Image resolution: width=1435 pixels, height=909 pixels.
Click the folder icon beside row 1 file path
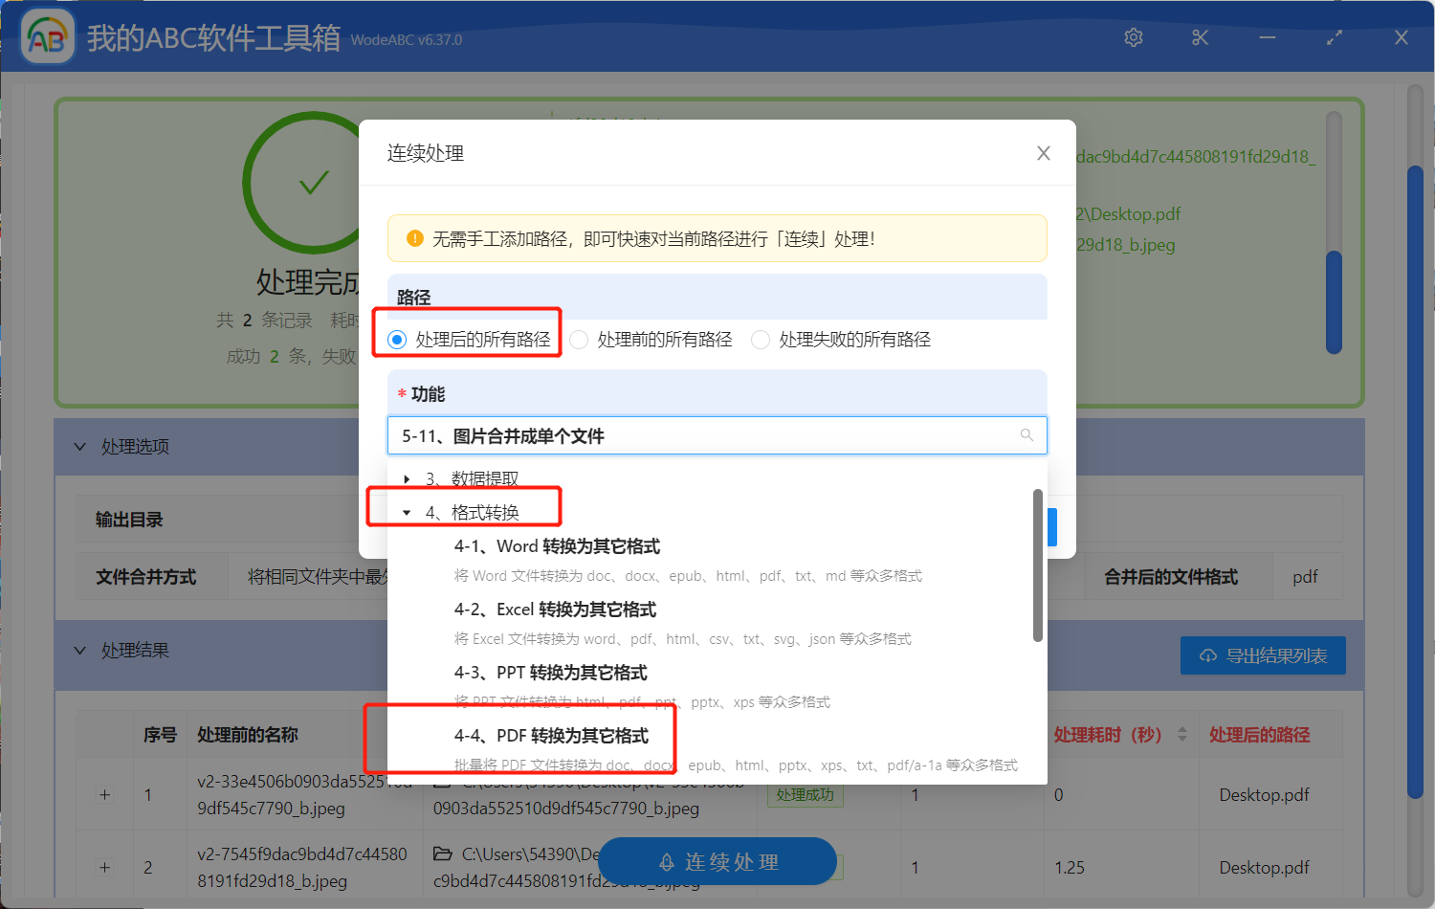coord(440,783)
